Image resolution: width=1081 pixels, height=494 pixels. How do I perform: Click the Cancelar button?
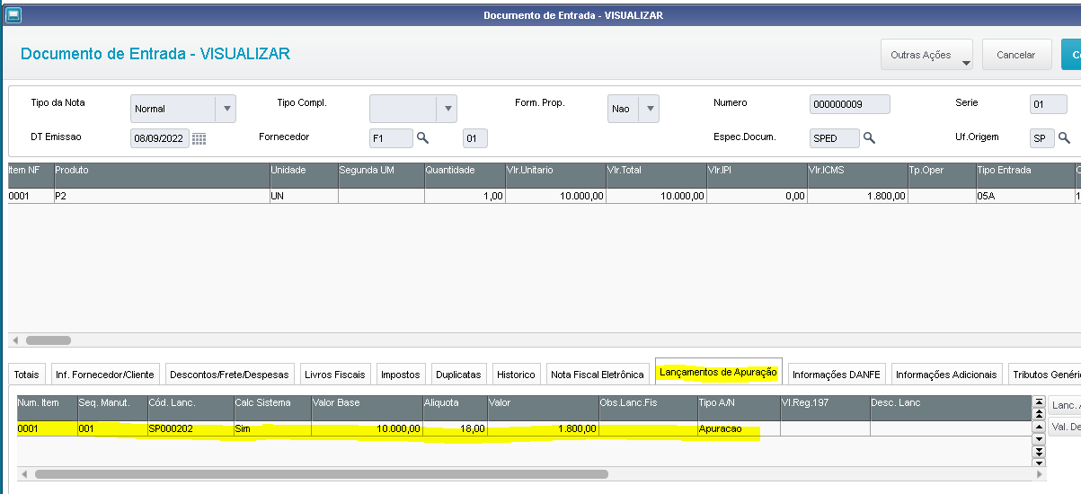[1016, 55]
